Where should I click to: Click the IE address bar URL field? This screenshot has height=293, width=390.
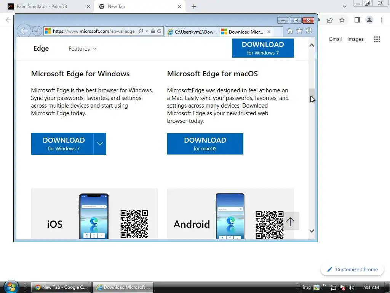point(94,31)
